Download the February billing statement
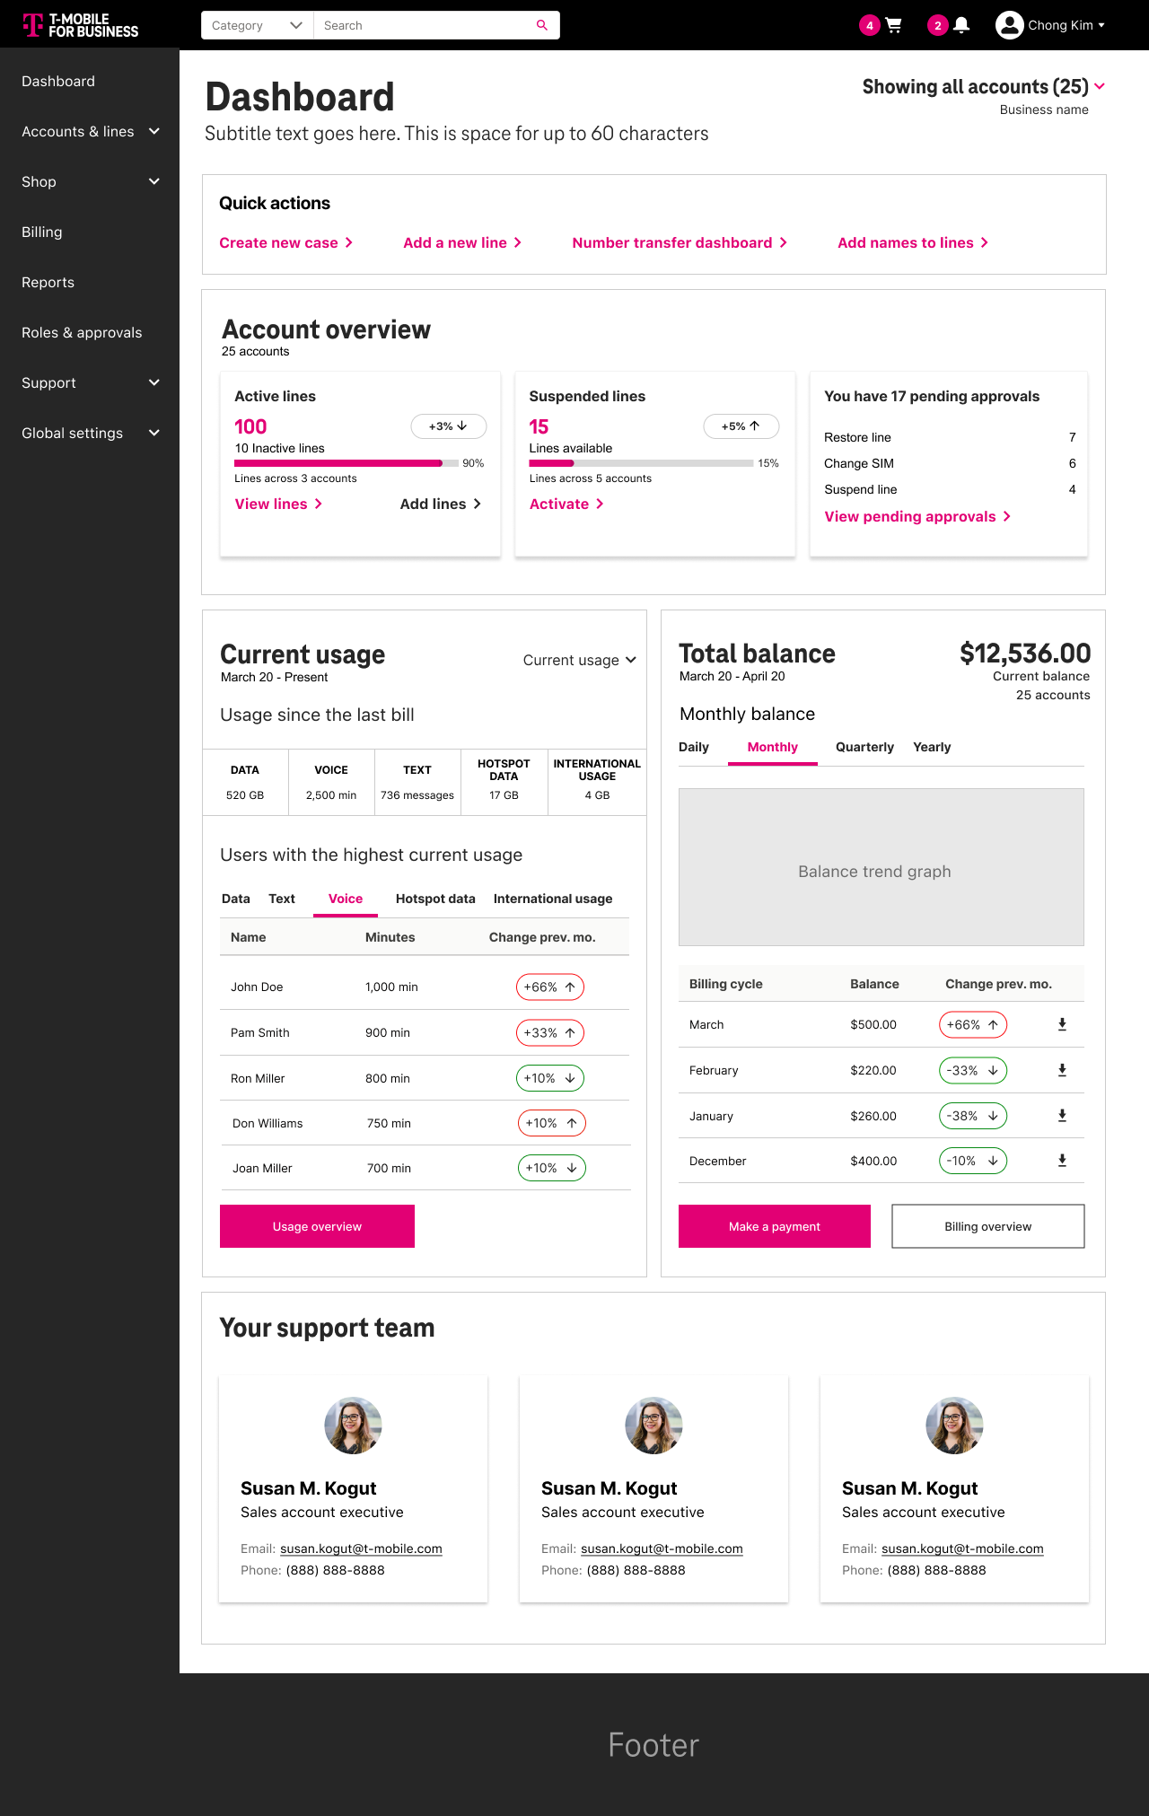The width and height of the screenshot is (1149, 1816). [x=1062, y=1070]
